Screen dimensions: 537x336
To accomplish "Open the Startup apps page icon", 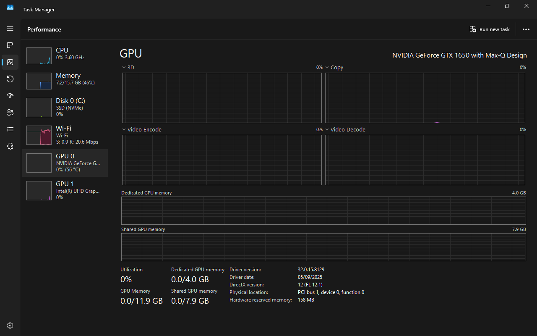I will click(10, 96).
